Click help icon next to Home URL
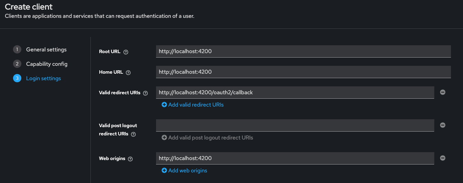 [x=128, y=73]
